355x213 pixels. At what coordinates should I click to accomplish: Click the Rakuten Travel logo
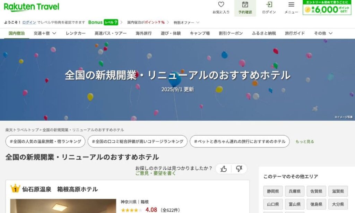coord(32,7)
